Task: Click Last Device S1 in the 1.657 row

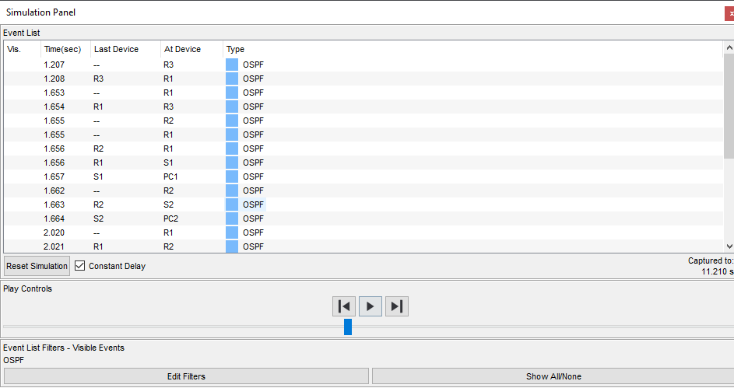Action: (98, 177)
